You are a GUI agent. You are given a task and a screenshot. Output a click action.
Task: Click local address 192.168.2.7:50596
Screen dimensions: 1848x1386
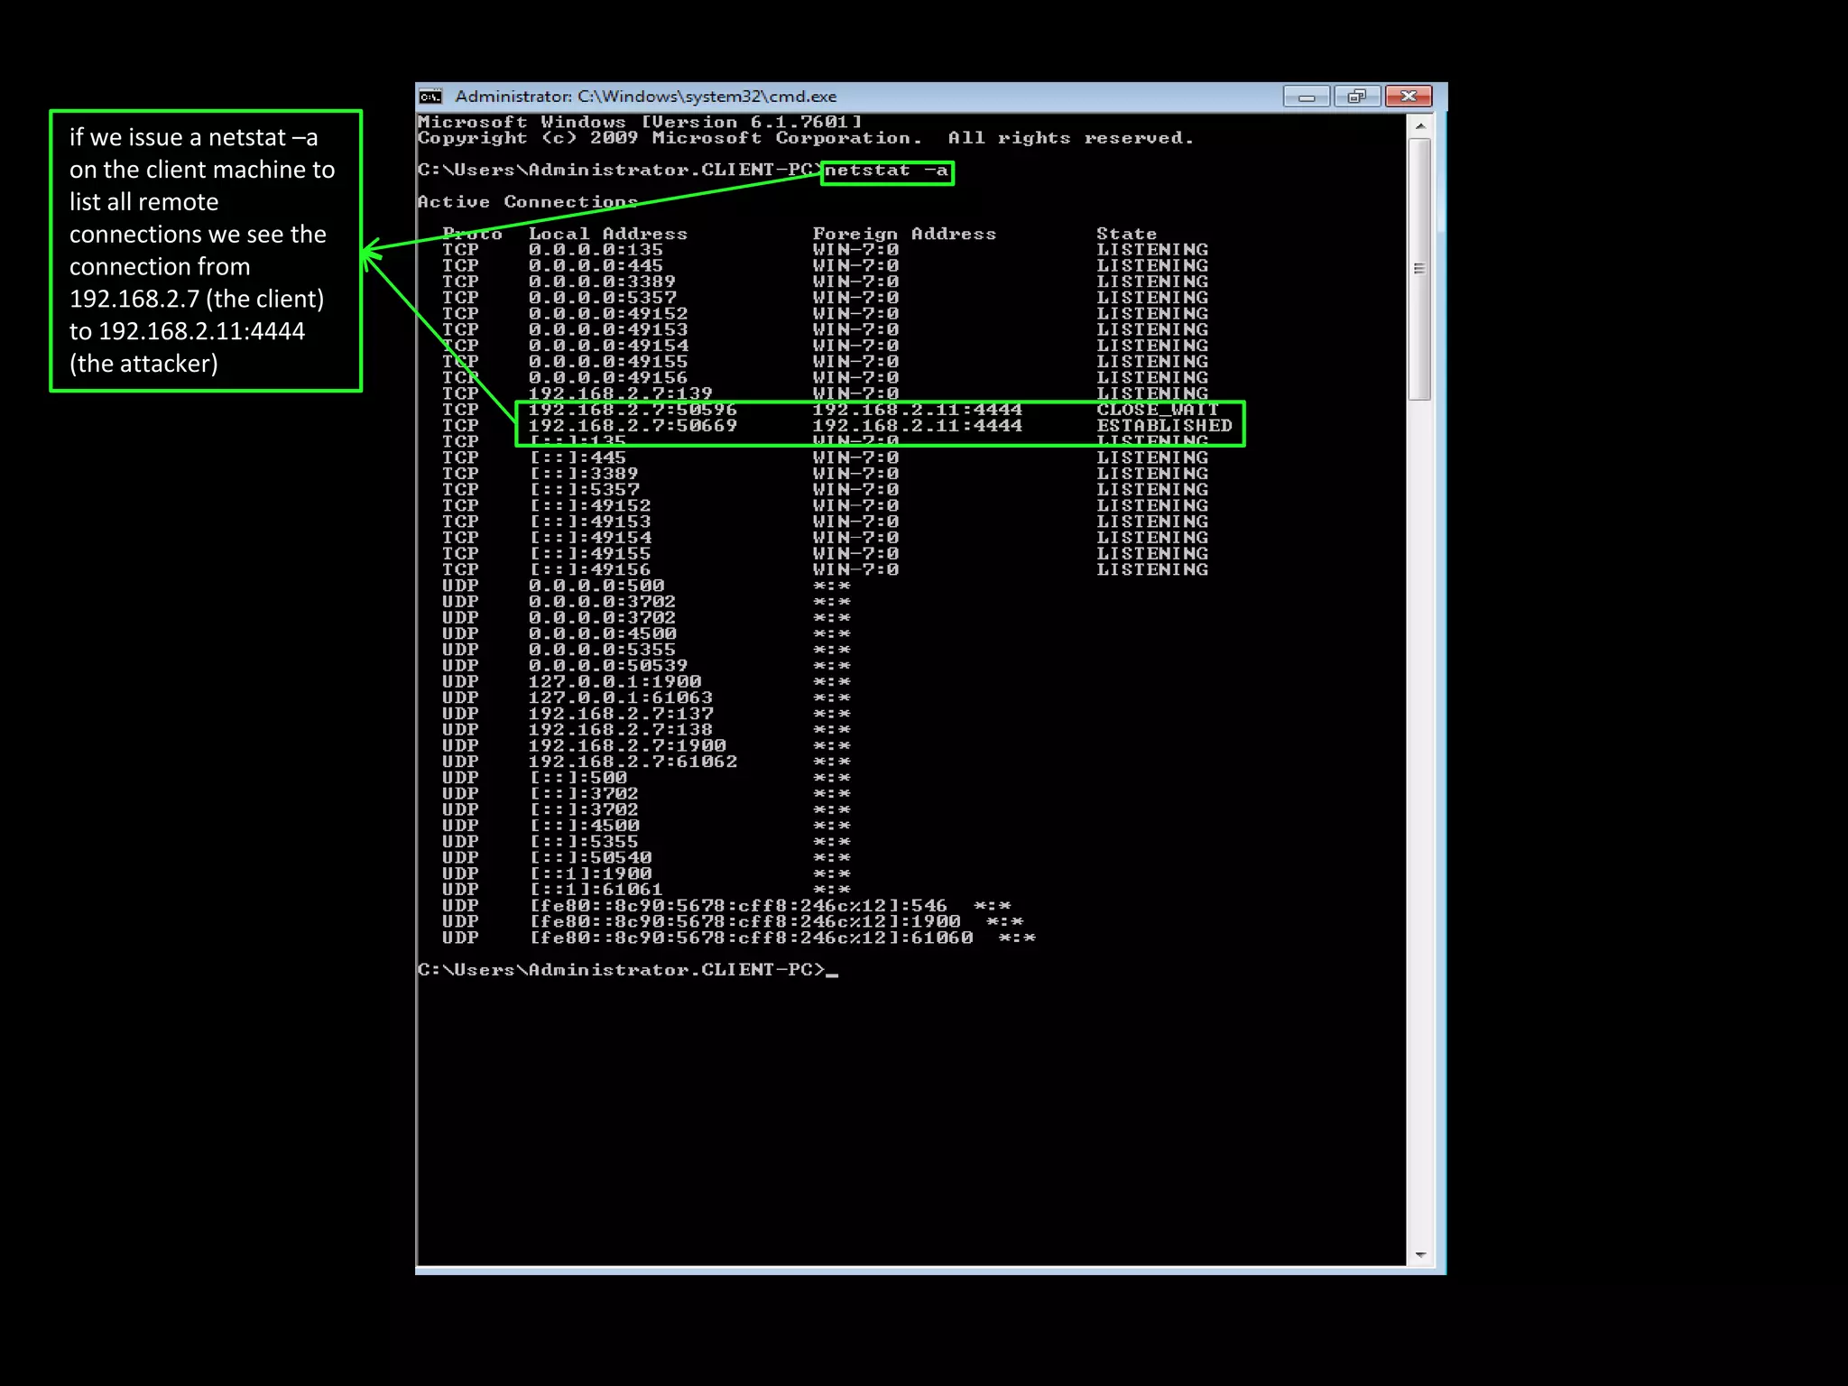coord(633,410)
